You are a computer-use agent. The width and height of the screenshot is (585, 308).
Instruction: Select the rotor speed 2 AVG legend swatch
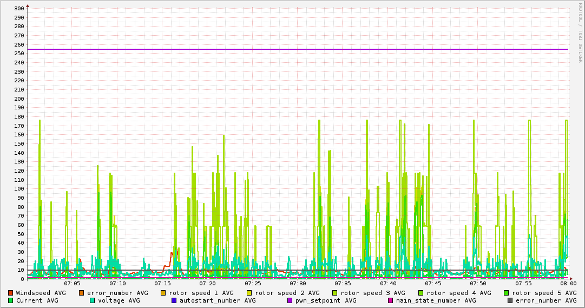(249, 293)
